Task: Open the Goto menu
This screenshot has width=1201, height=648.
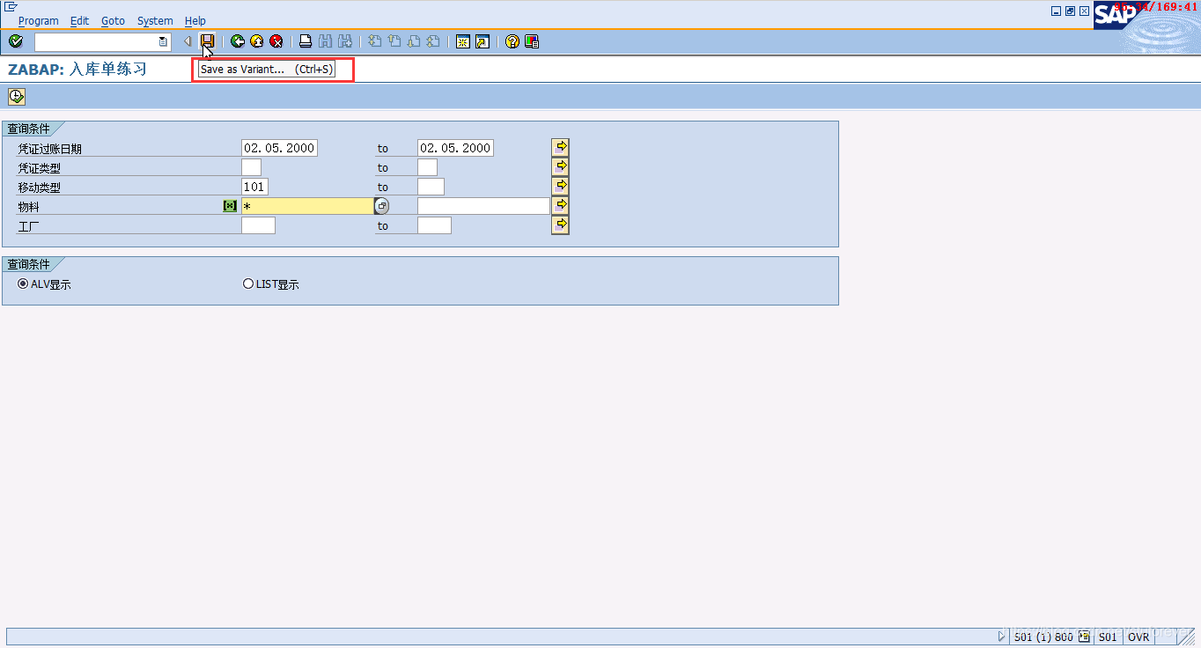Action: [x=113, y=20]
